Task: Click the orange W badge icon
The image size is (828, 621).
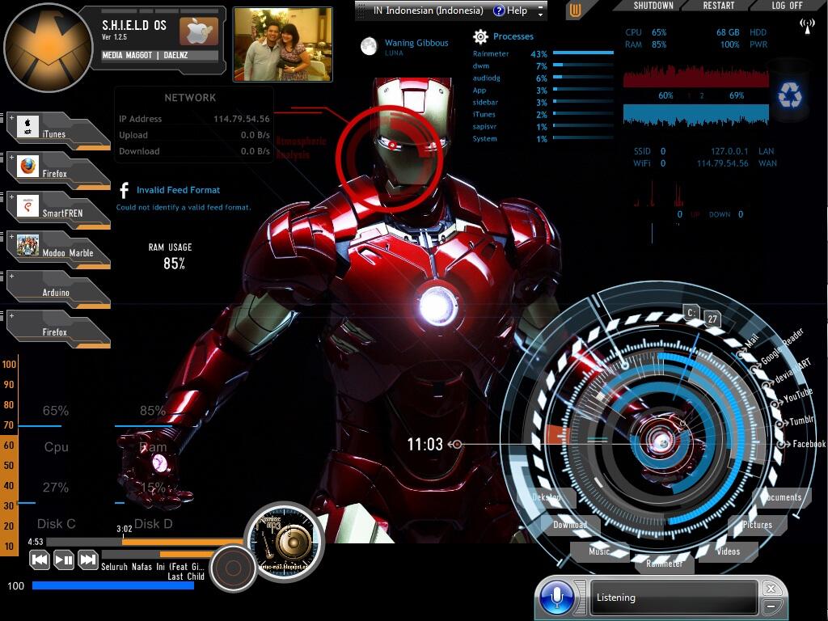Action: pos(576,10)
